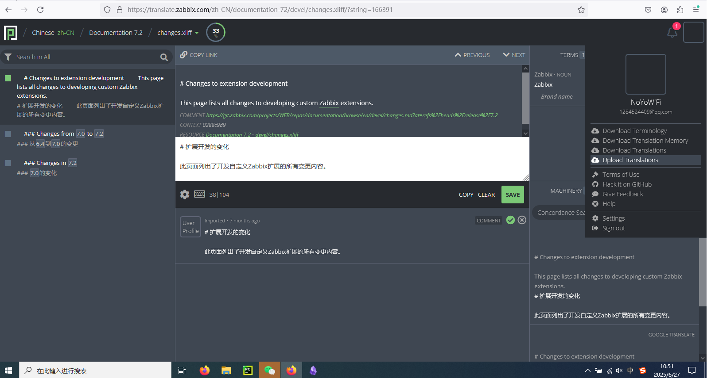This screenshot has height=378, width=711.
Task: Select checkbox for Changes in 7.2
Action: tap(8, 163)
